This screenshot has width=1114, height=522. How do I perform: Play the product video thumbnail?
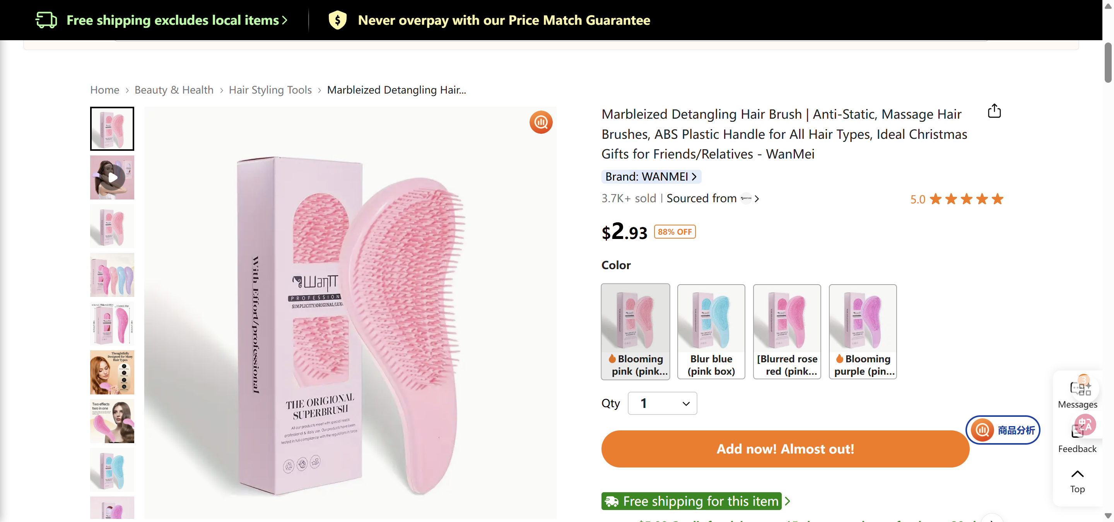112,177
